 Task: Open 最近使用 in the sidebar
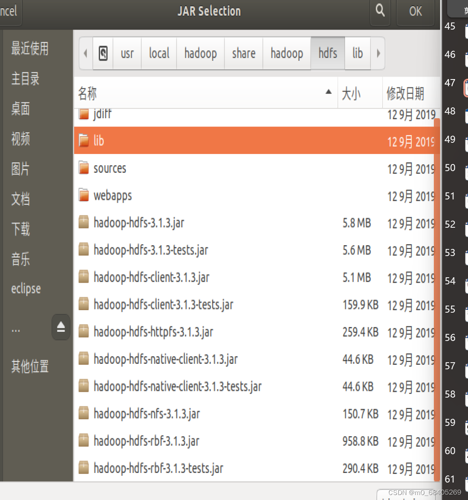30,48
